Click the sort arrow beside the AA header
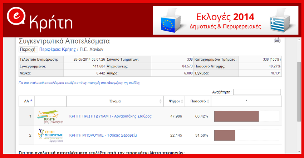Image resolution: width=304 pixels, height=158 pixels. coord(31,101)
